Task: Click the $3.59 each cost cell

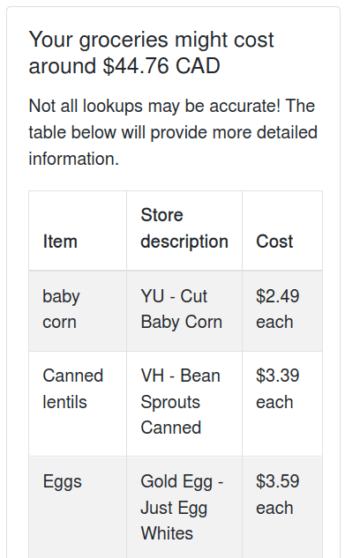Action: (x=282, y=507)
